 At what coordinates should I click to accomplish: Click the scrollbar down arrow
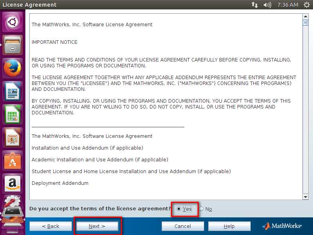306,197
